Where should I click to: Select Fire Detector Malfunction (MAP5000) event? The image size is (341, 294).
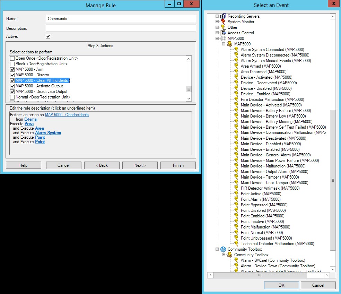[272, 100]
